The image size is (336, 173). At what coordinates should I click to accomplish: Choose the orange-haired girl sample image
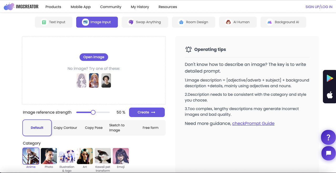(x=94, y=80)
